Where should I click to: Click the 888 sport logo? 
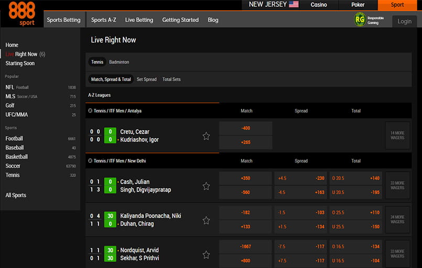(x=22, y=14)
